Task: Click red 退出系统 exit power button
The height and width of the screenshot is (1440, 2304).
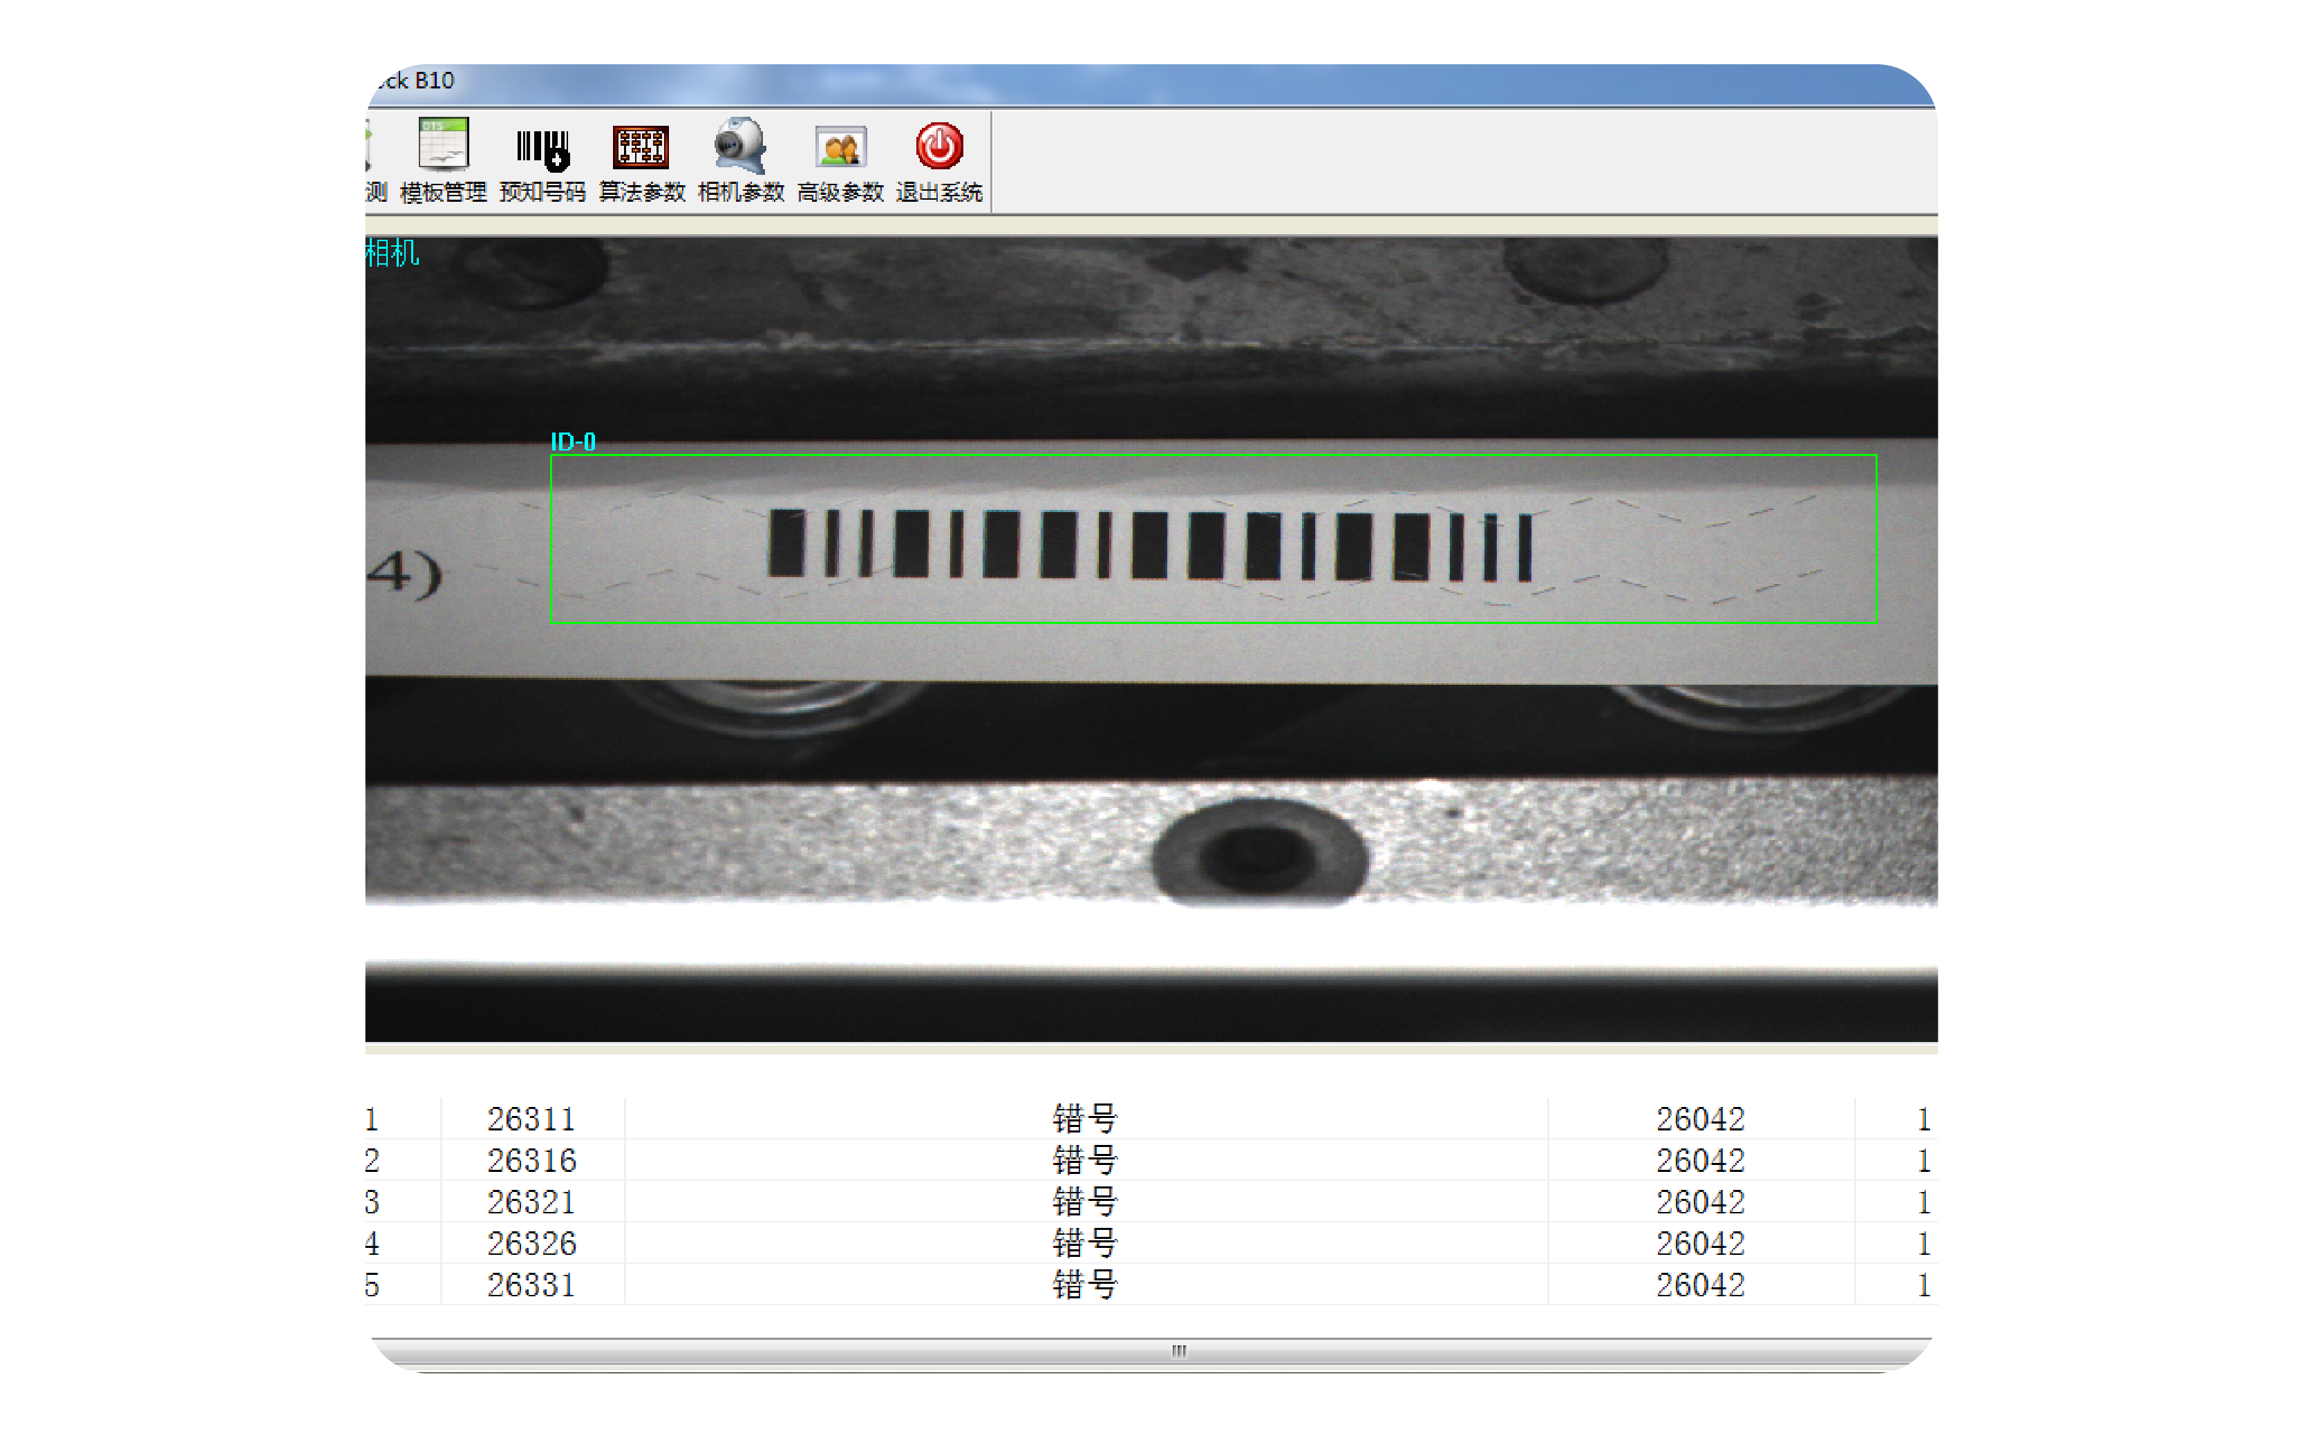Action: pos(938,146)
